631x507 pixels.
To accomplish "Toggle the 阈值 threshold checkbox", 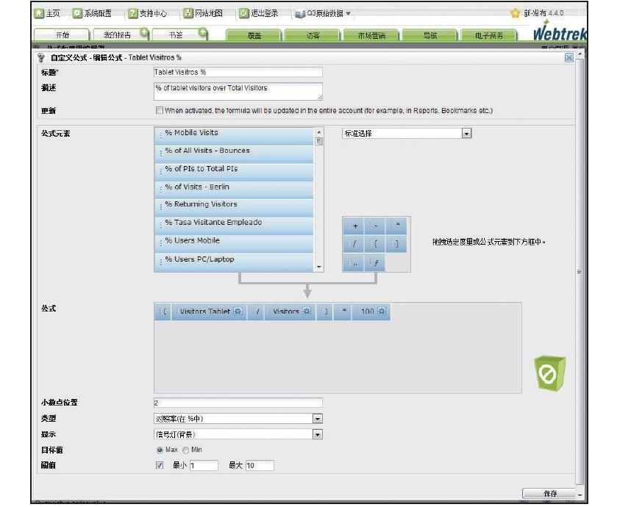I will point(160,465).
